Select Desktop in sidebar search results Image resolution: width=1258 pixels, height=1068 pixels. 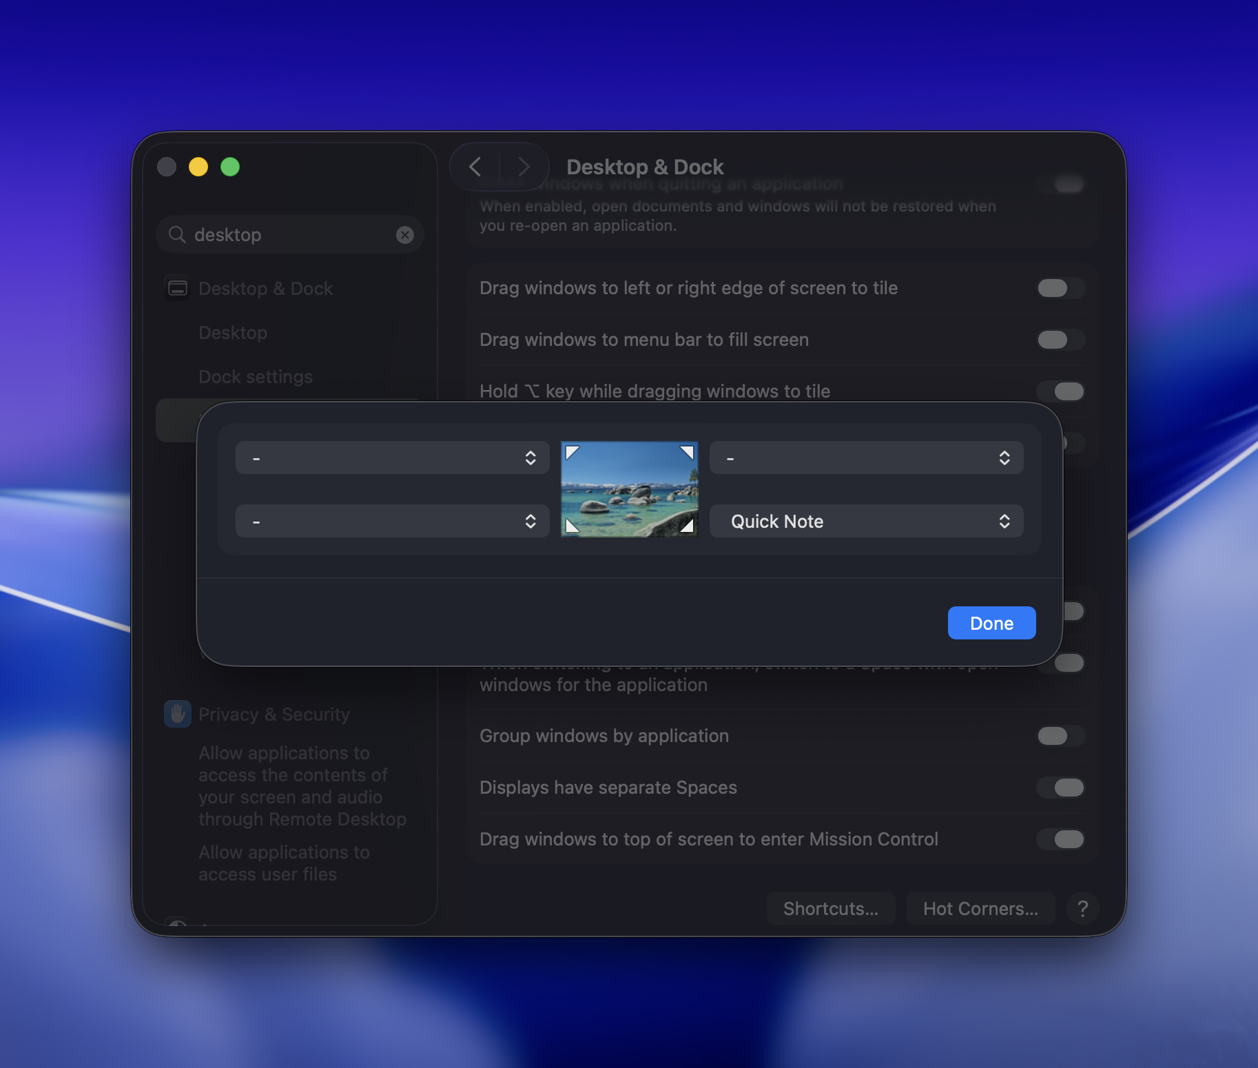pyautogui.click(x=233, y=333)
